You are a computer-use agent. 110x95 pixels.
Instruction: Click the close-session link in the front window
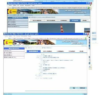(x=84, y=46)
